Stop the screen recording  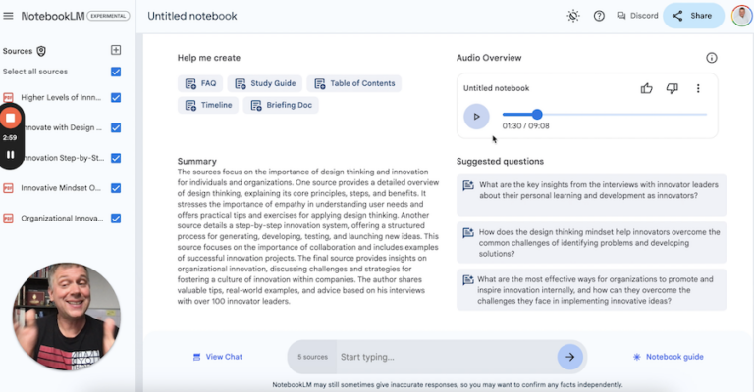click(10, 118)
